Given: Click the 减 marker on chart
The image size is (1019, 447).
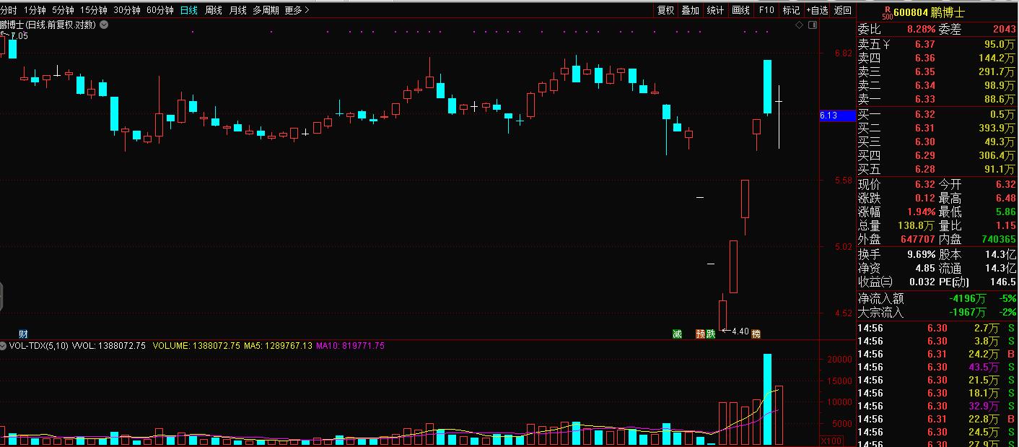Looking at the screenshot, I should coord(677,334).
